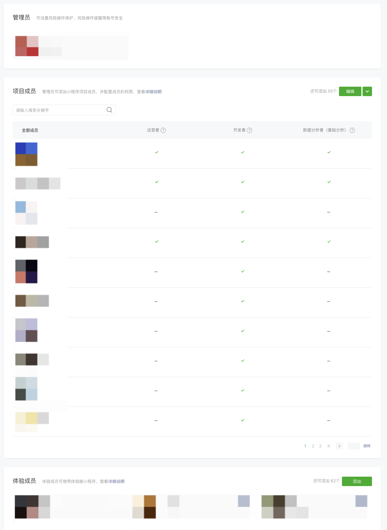Select page 4 in pagination
Viewport: 387px width, 530px height.
(x=329, y=446)
